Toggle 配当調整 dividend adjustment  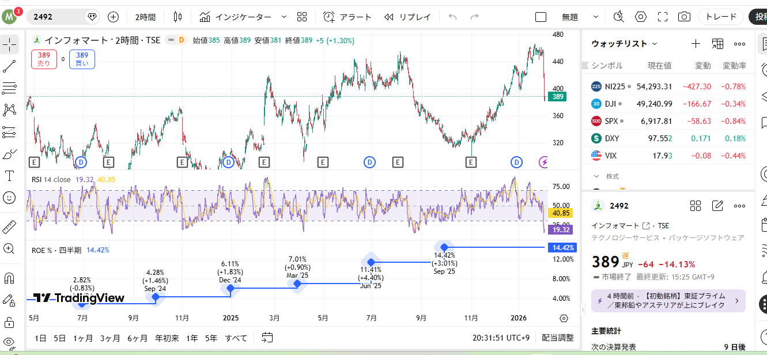(x=557, y=338)
